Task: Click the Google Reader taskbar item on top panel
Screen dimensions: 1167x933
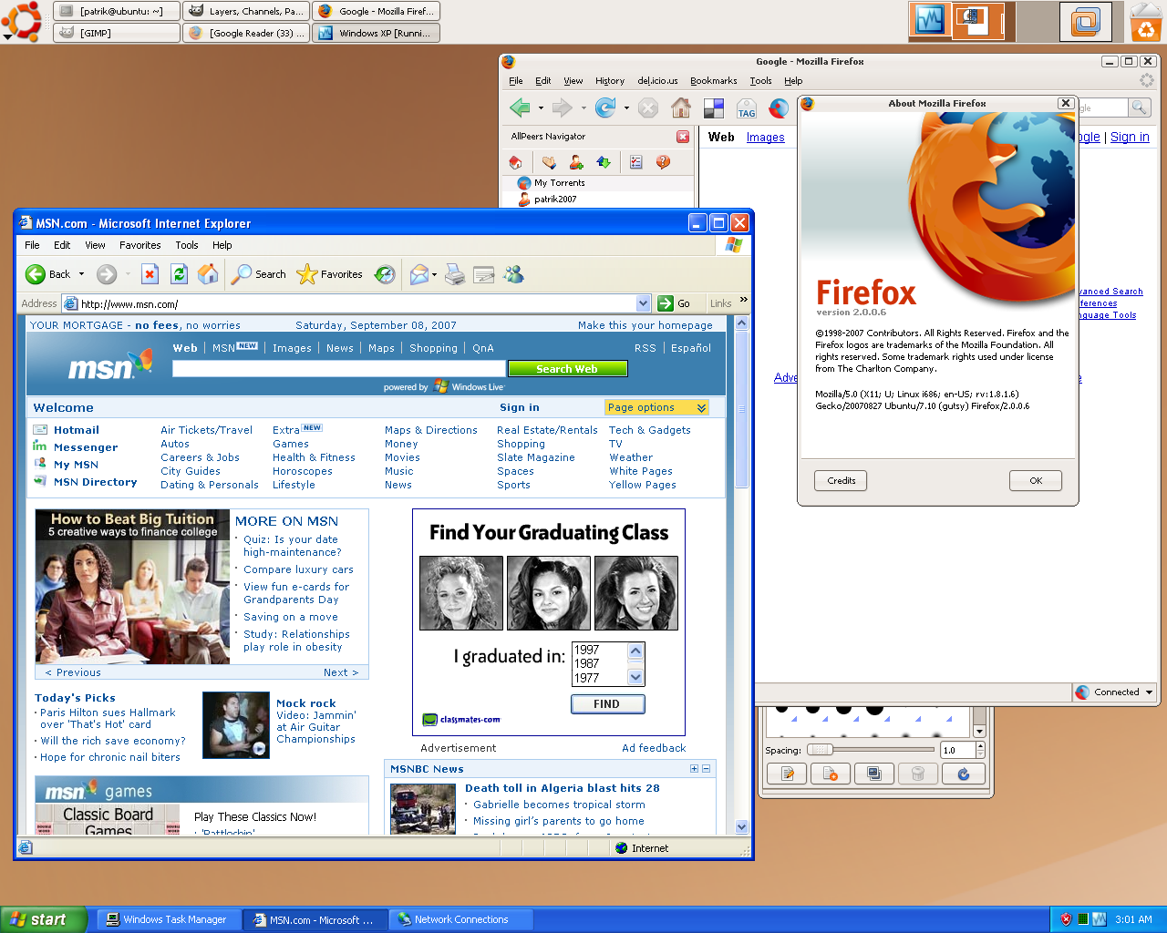Action: click(244, 33)
